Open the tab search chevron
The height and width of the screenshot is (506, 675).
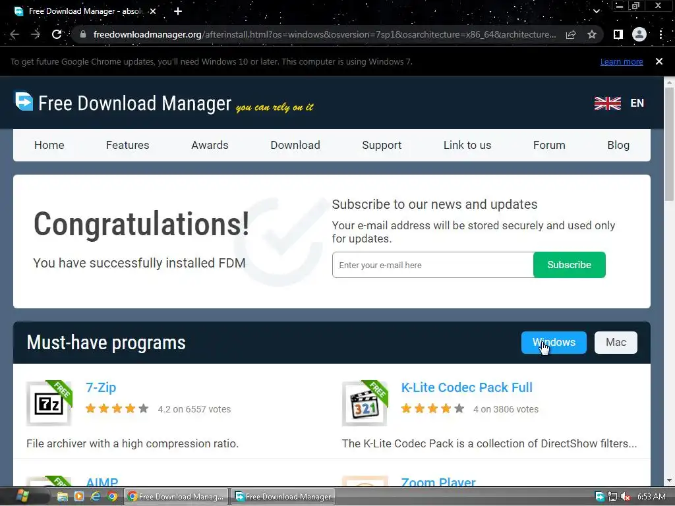[x=596, y=11]
